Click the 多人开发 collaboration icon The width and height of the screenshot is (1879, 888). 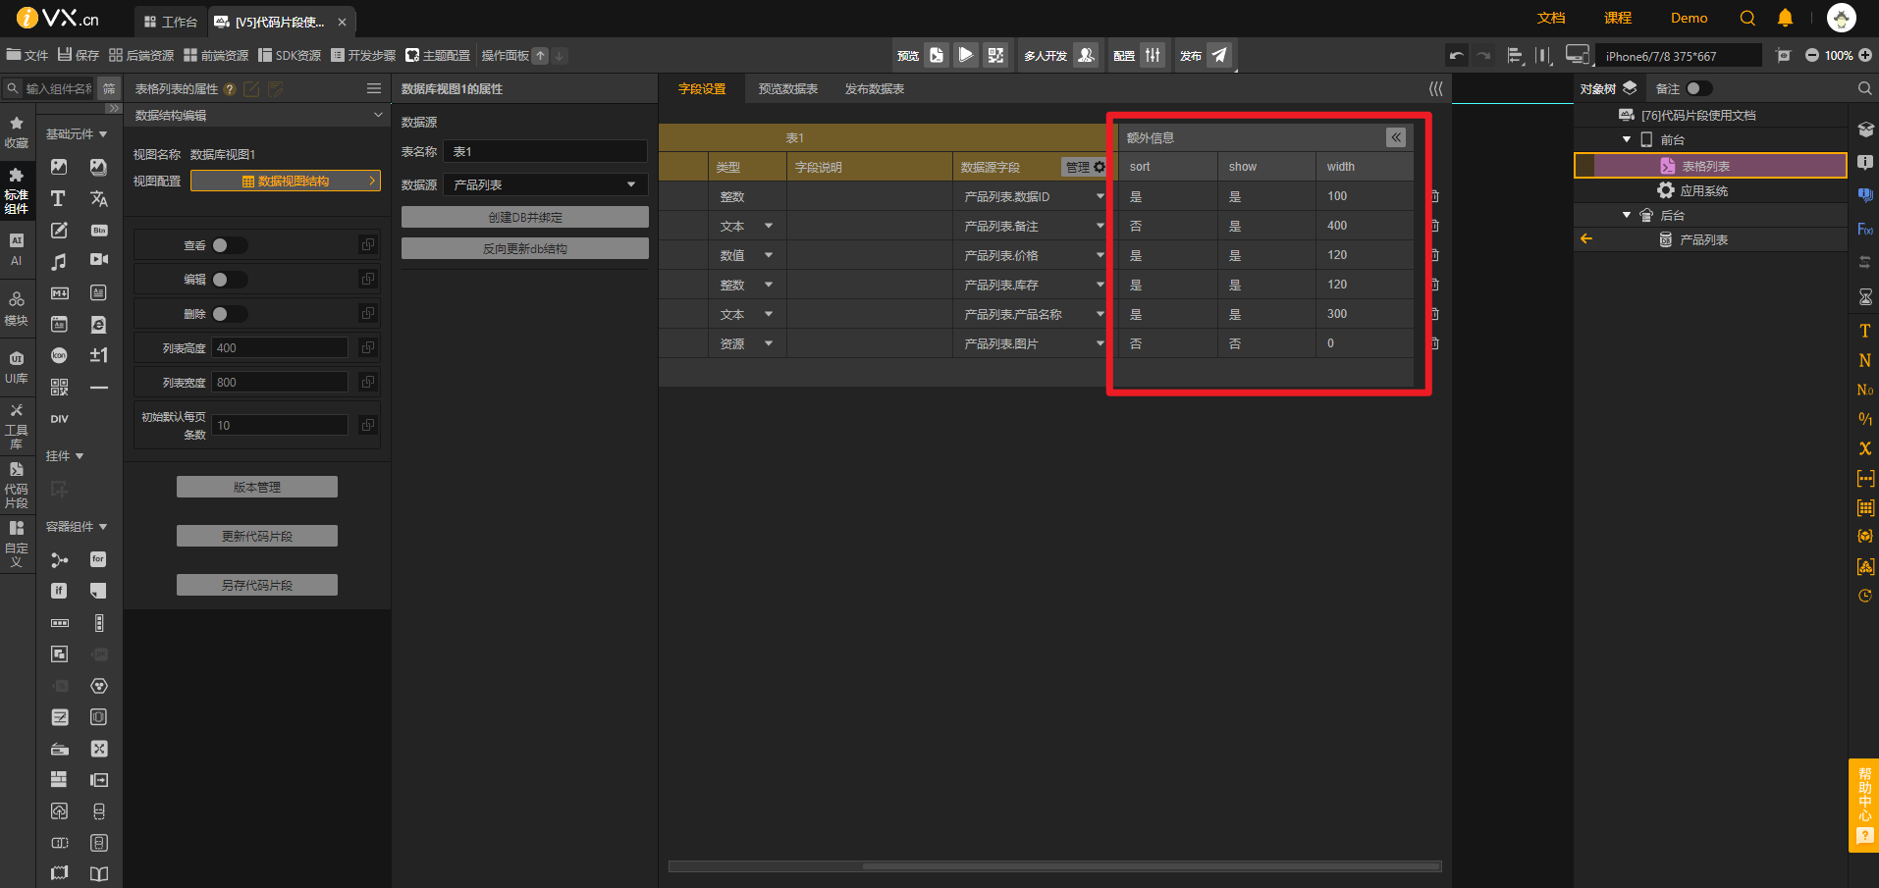click(1086, 56)
